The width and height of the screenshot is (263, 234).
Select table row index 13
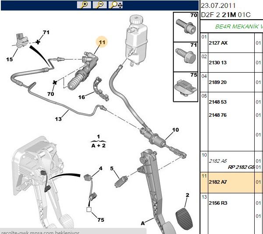point(204,197)
